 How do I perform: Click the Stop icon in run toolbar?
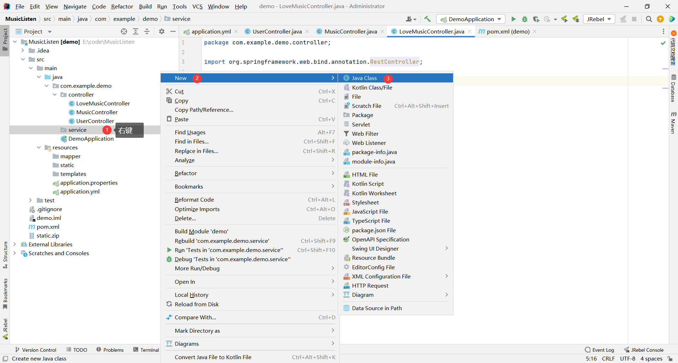(x=634, y=19)
